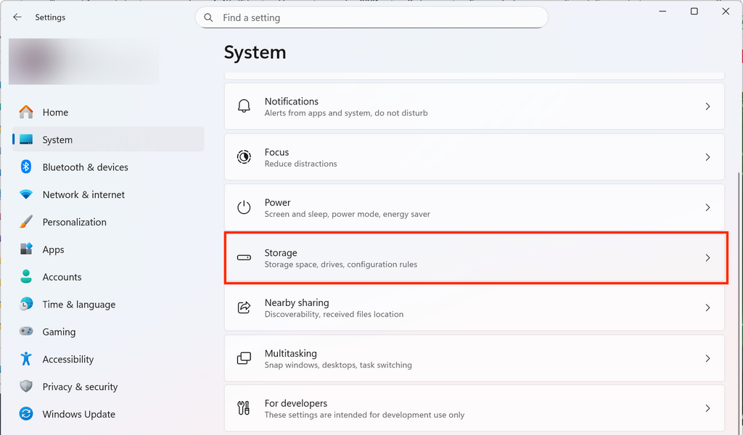Click the back arrow button
Image resolution: width=743 pixels, height=435 pixels.
[x=17, y=17]
